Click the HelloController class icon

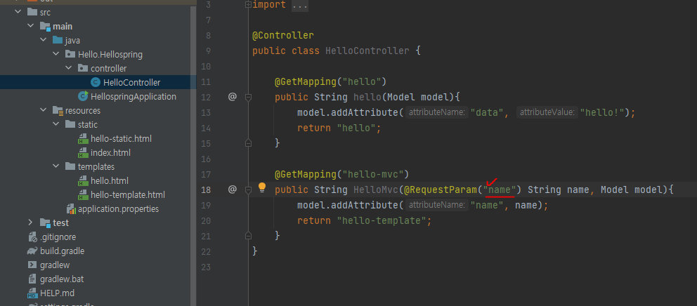(x=95, y=82)
